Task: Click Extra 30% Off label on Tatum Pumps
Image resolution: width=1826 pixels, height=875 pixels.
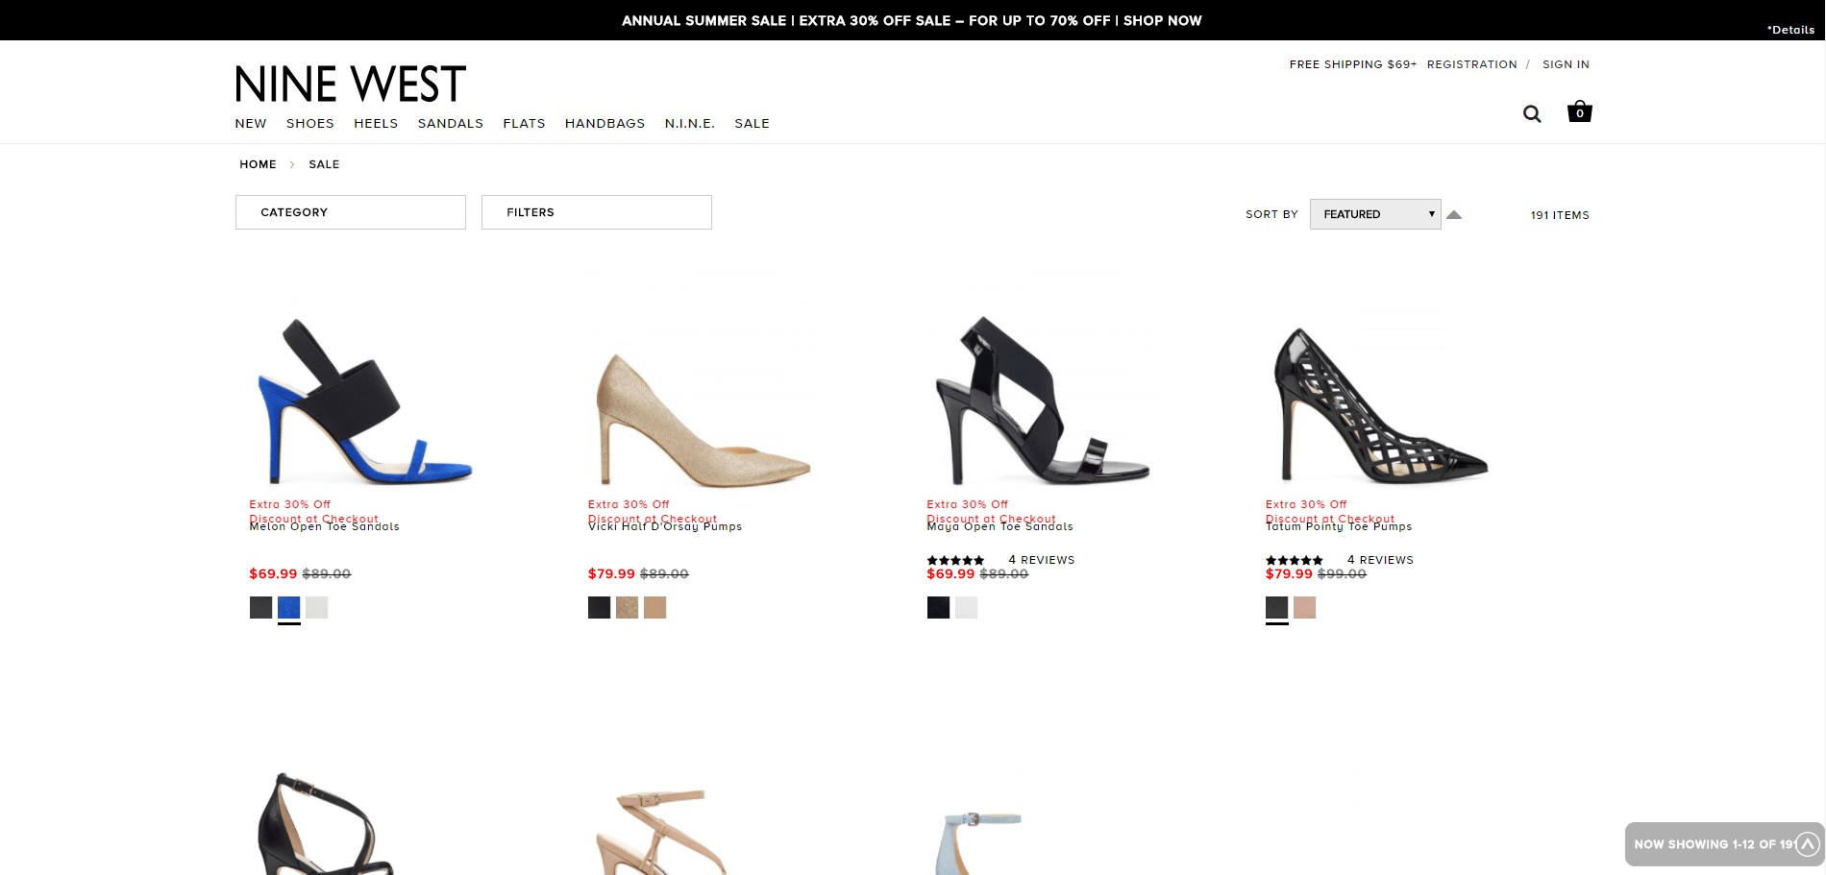Action: 1306,504
